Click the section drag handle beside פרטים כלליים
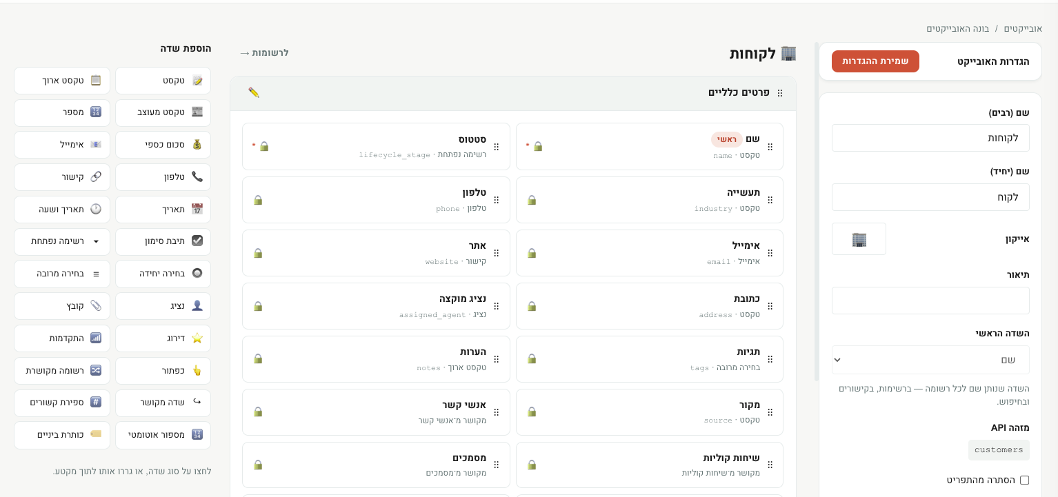The width and height of the screenshot is (1058, 497). [780, 93]
